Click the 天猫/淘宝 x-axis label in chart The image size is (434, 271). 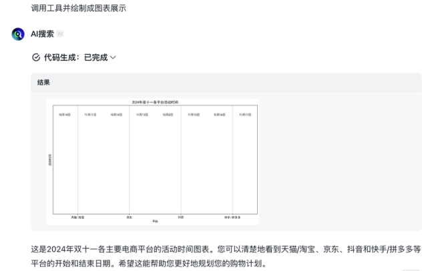pos(77,218)
